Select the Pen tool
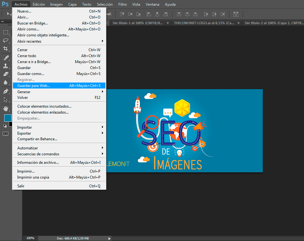304x241 pixels. pos(6,91)
